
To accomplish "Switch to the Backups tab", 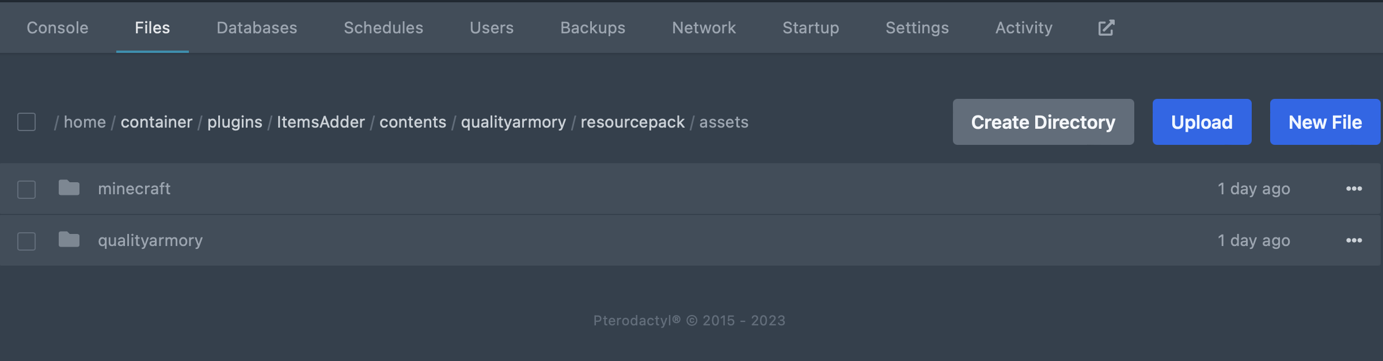I will point(592,27).
